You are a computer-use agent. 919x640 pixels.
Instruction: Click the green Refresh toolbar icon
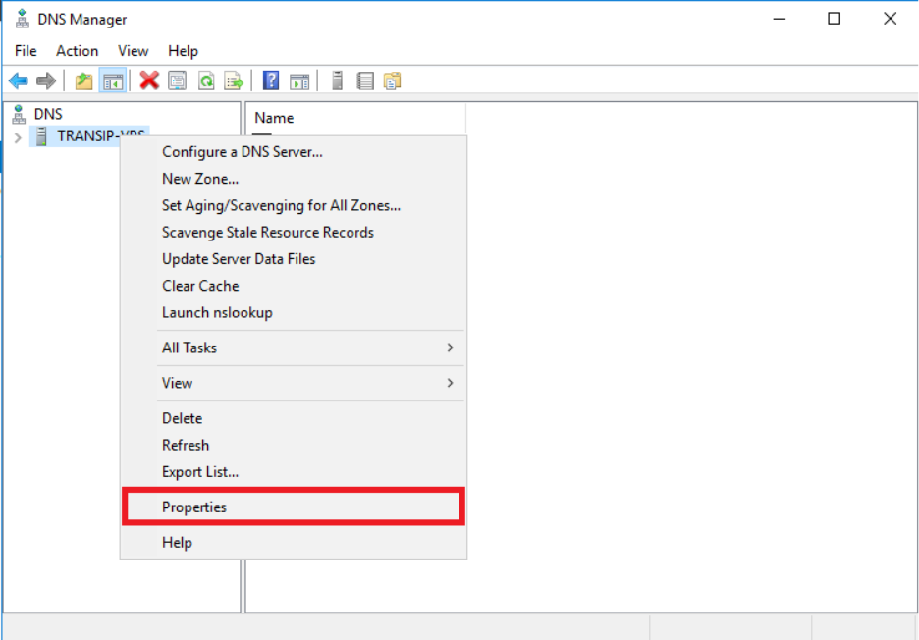(206, 80)
